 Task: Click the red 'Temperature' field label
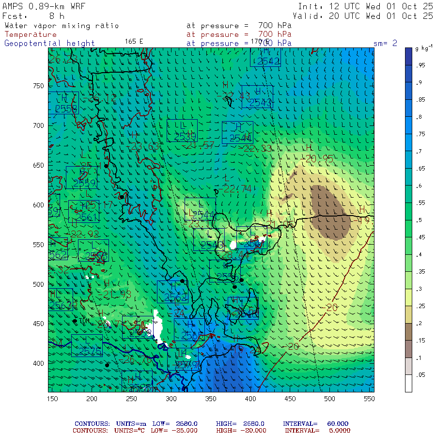click(x=31, y=34)
